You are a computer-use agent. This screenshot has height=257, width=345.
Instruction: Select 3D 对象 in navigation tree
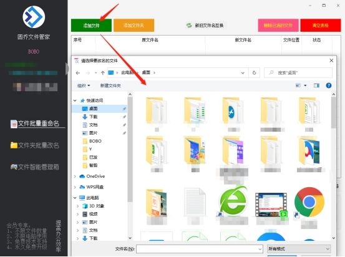[97, 206]
